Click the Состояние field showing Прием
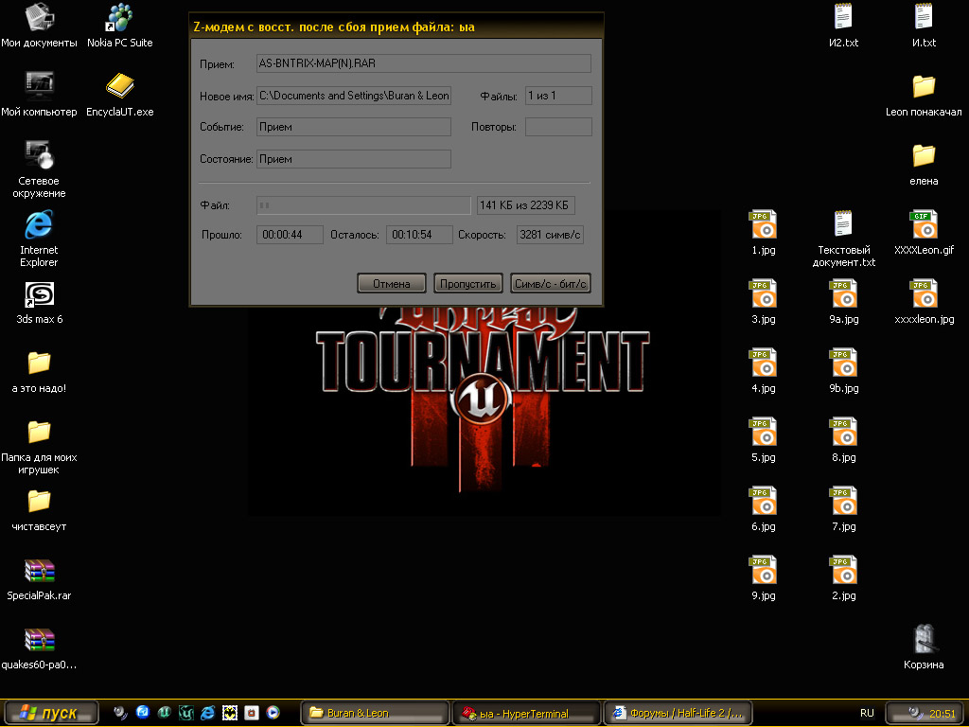The image size is (969, 727). pos(354,159)
